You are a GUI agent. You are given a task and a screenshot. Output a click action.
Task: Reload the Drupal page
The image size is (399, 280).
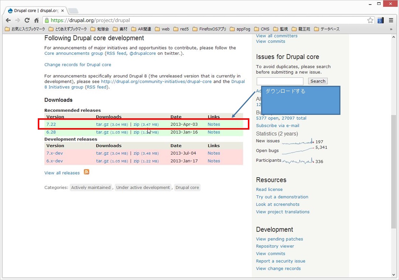click(27, 20)
